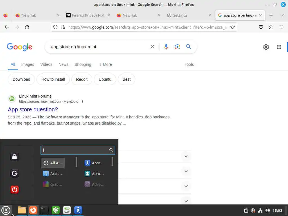Open tracking protection shield in address bar

(x=55, y=27)
